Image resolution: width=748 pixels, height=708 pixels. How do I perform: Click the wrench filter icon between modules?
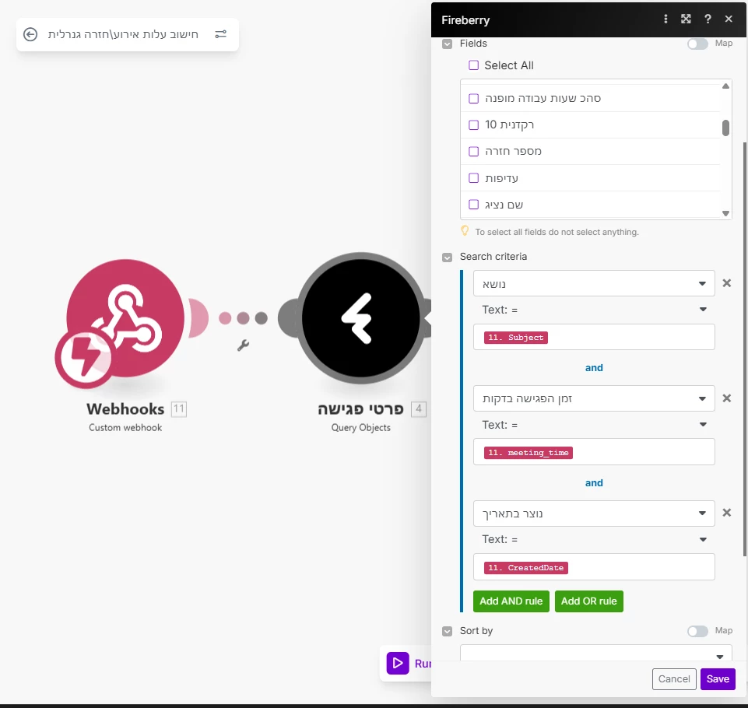[x=244, y=345]
